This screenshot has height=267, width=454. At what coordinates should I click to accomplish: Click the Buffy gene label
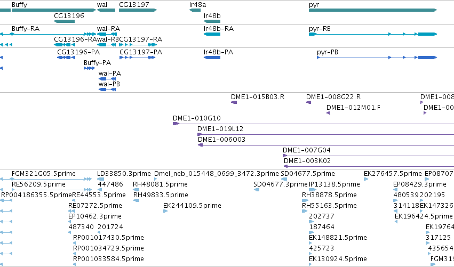click(19, 5)
